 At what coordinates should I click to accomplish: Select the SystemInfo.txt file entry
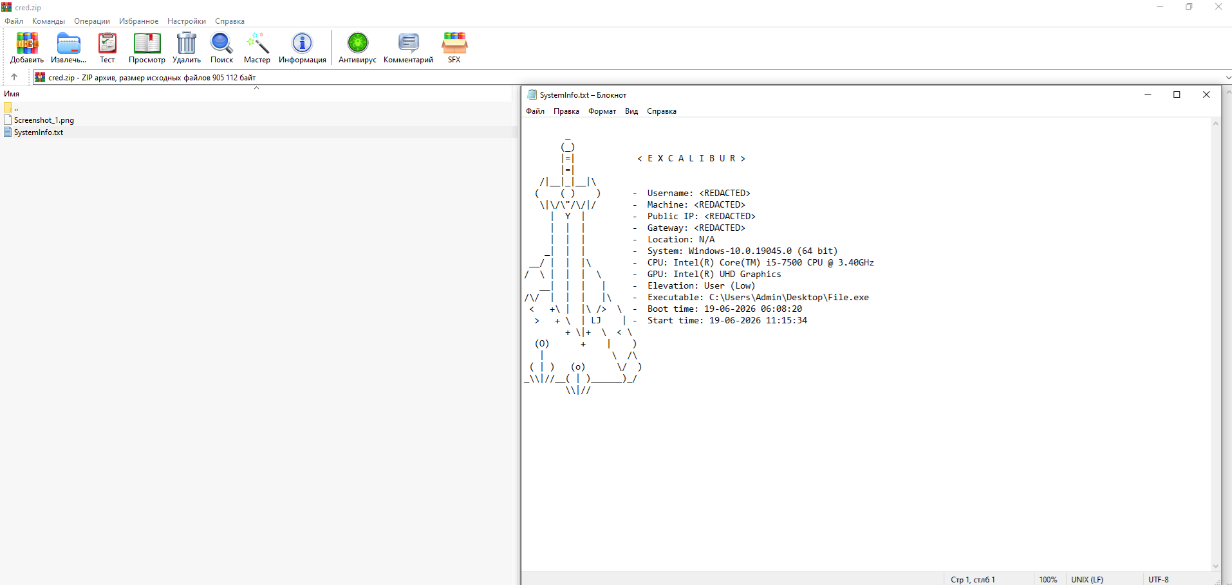[x=38, y=132]
